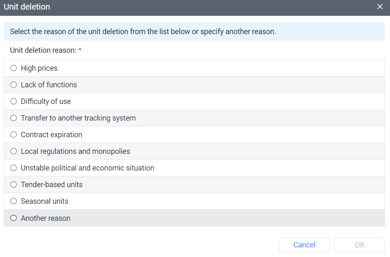The image size is (390, 257).
Task: Click the Cancel button
Action: tap(304, 245)
